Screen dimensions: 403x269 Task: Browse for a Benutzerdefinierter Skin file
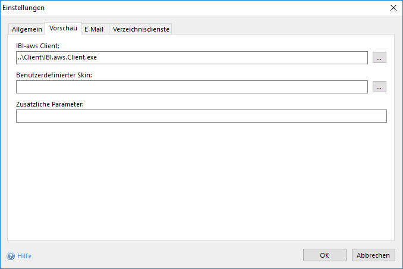coord(380,87)
